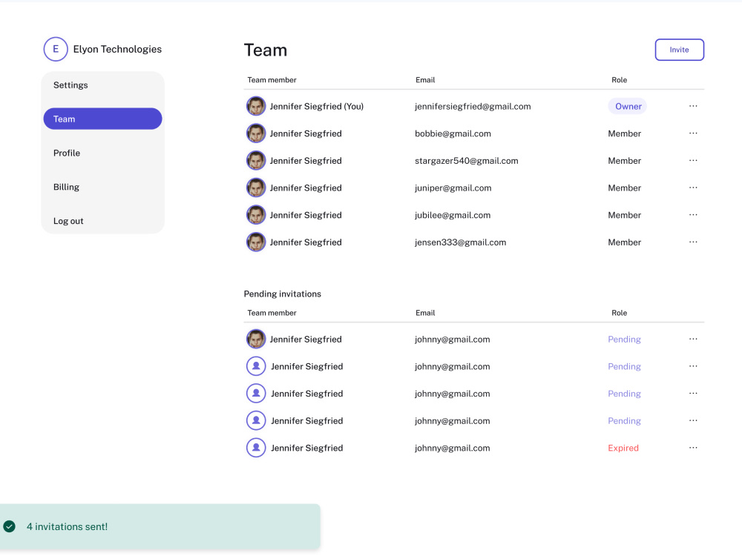This screenshot has height=556, width=742.
Task: Open more options for bobbie@gmail.com row
Action: click(x=693, y=133)
